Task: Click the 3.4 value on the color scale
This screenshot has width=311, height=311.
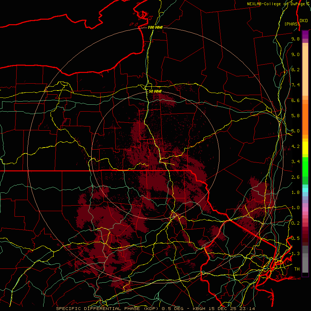Action: coord(295,162)
